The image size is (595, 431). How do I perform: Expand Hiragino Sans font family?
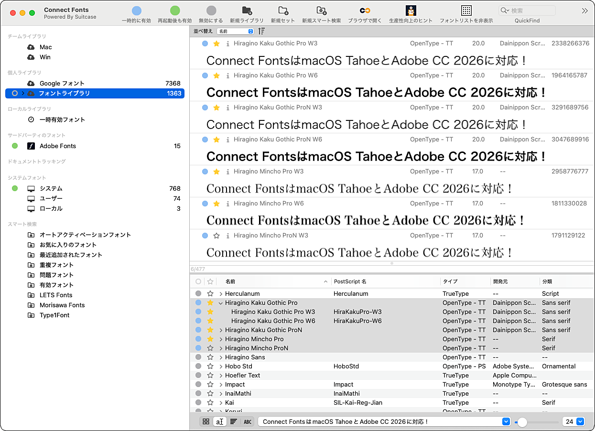coord(221,357)
